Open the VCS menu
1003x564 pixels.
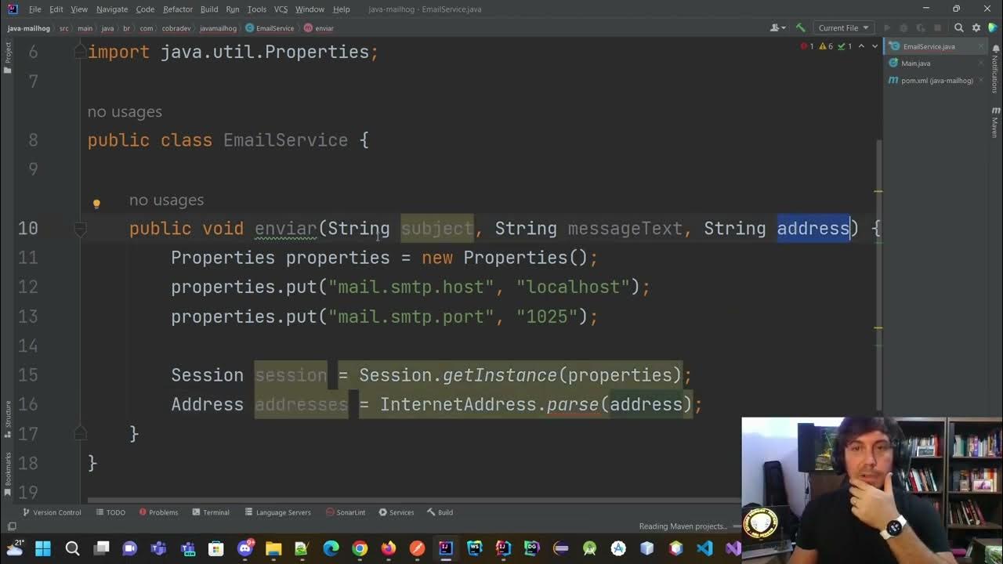click(281, 9)
